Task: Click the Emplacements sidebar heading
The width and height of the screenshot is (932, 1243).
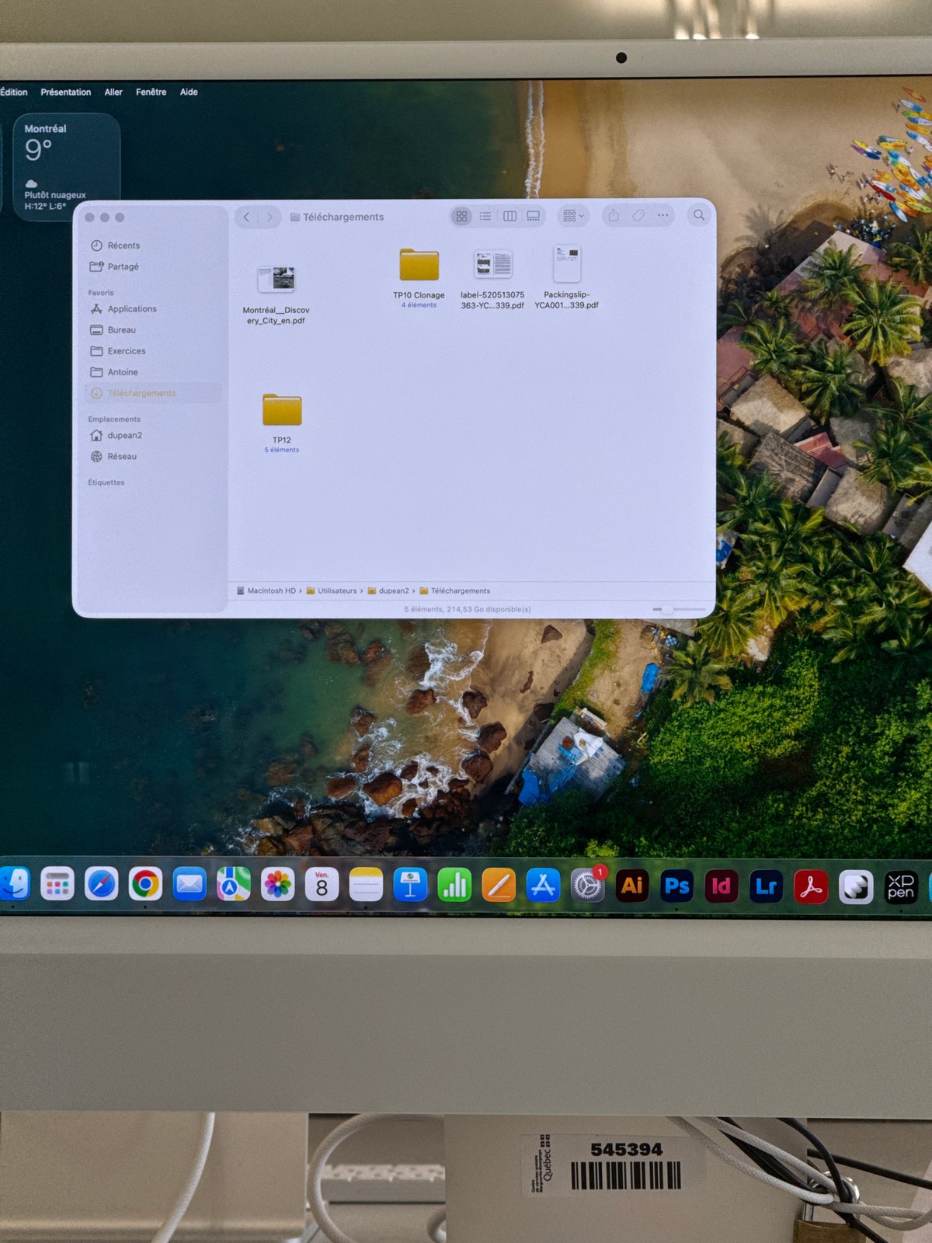Action: (114, 420)
